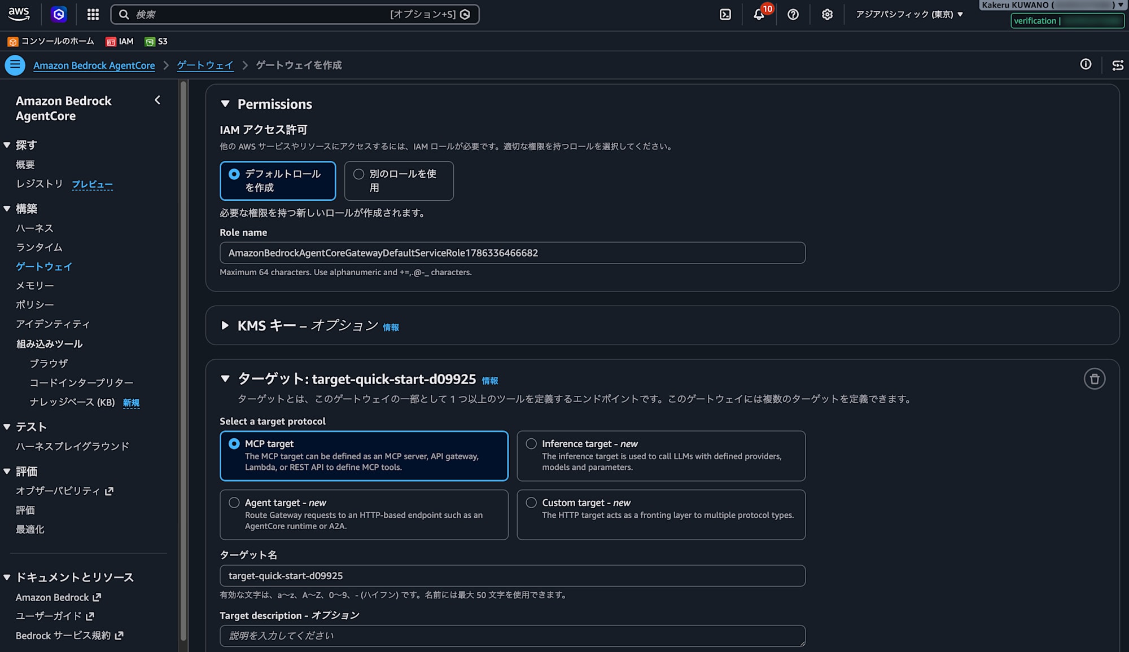Open the S3 bookmark shortcut
The width and height of the screenshot is (1129, 652).
(156, 41)
